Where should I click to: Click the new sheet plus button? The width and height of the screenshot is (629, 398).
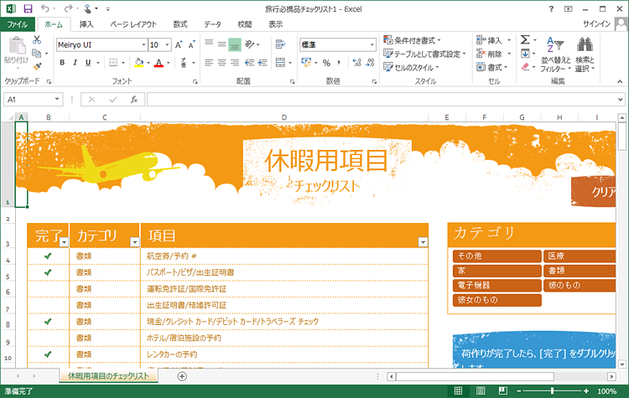click(182, 376)
